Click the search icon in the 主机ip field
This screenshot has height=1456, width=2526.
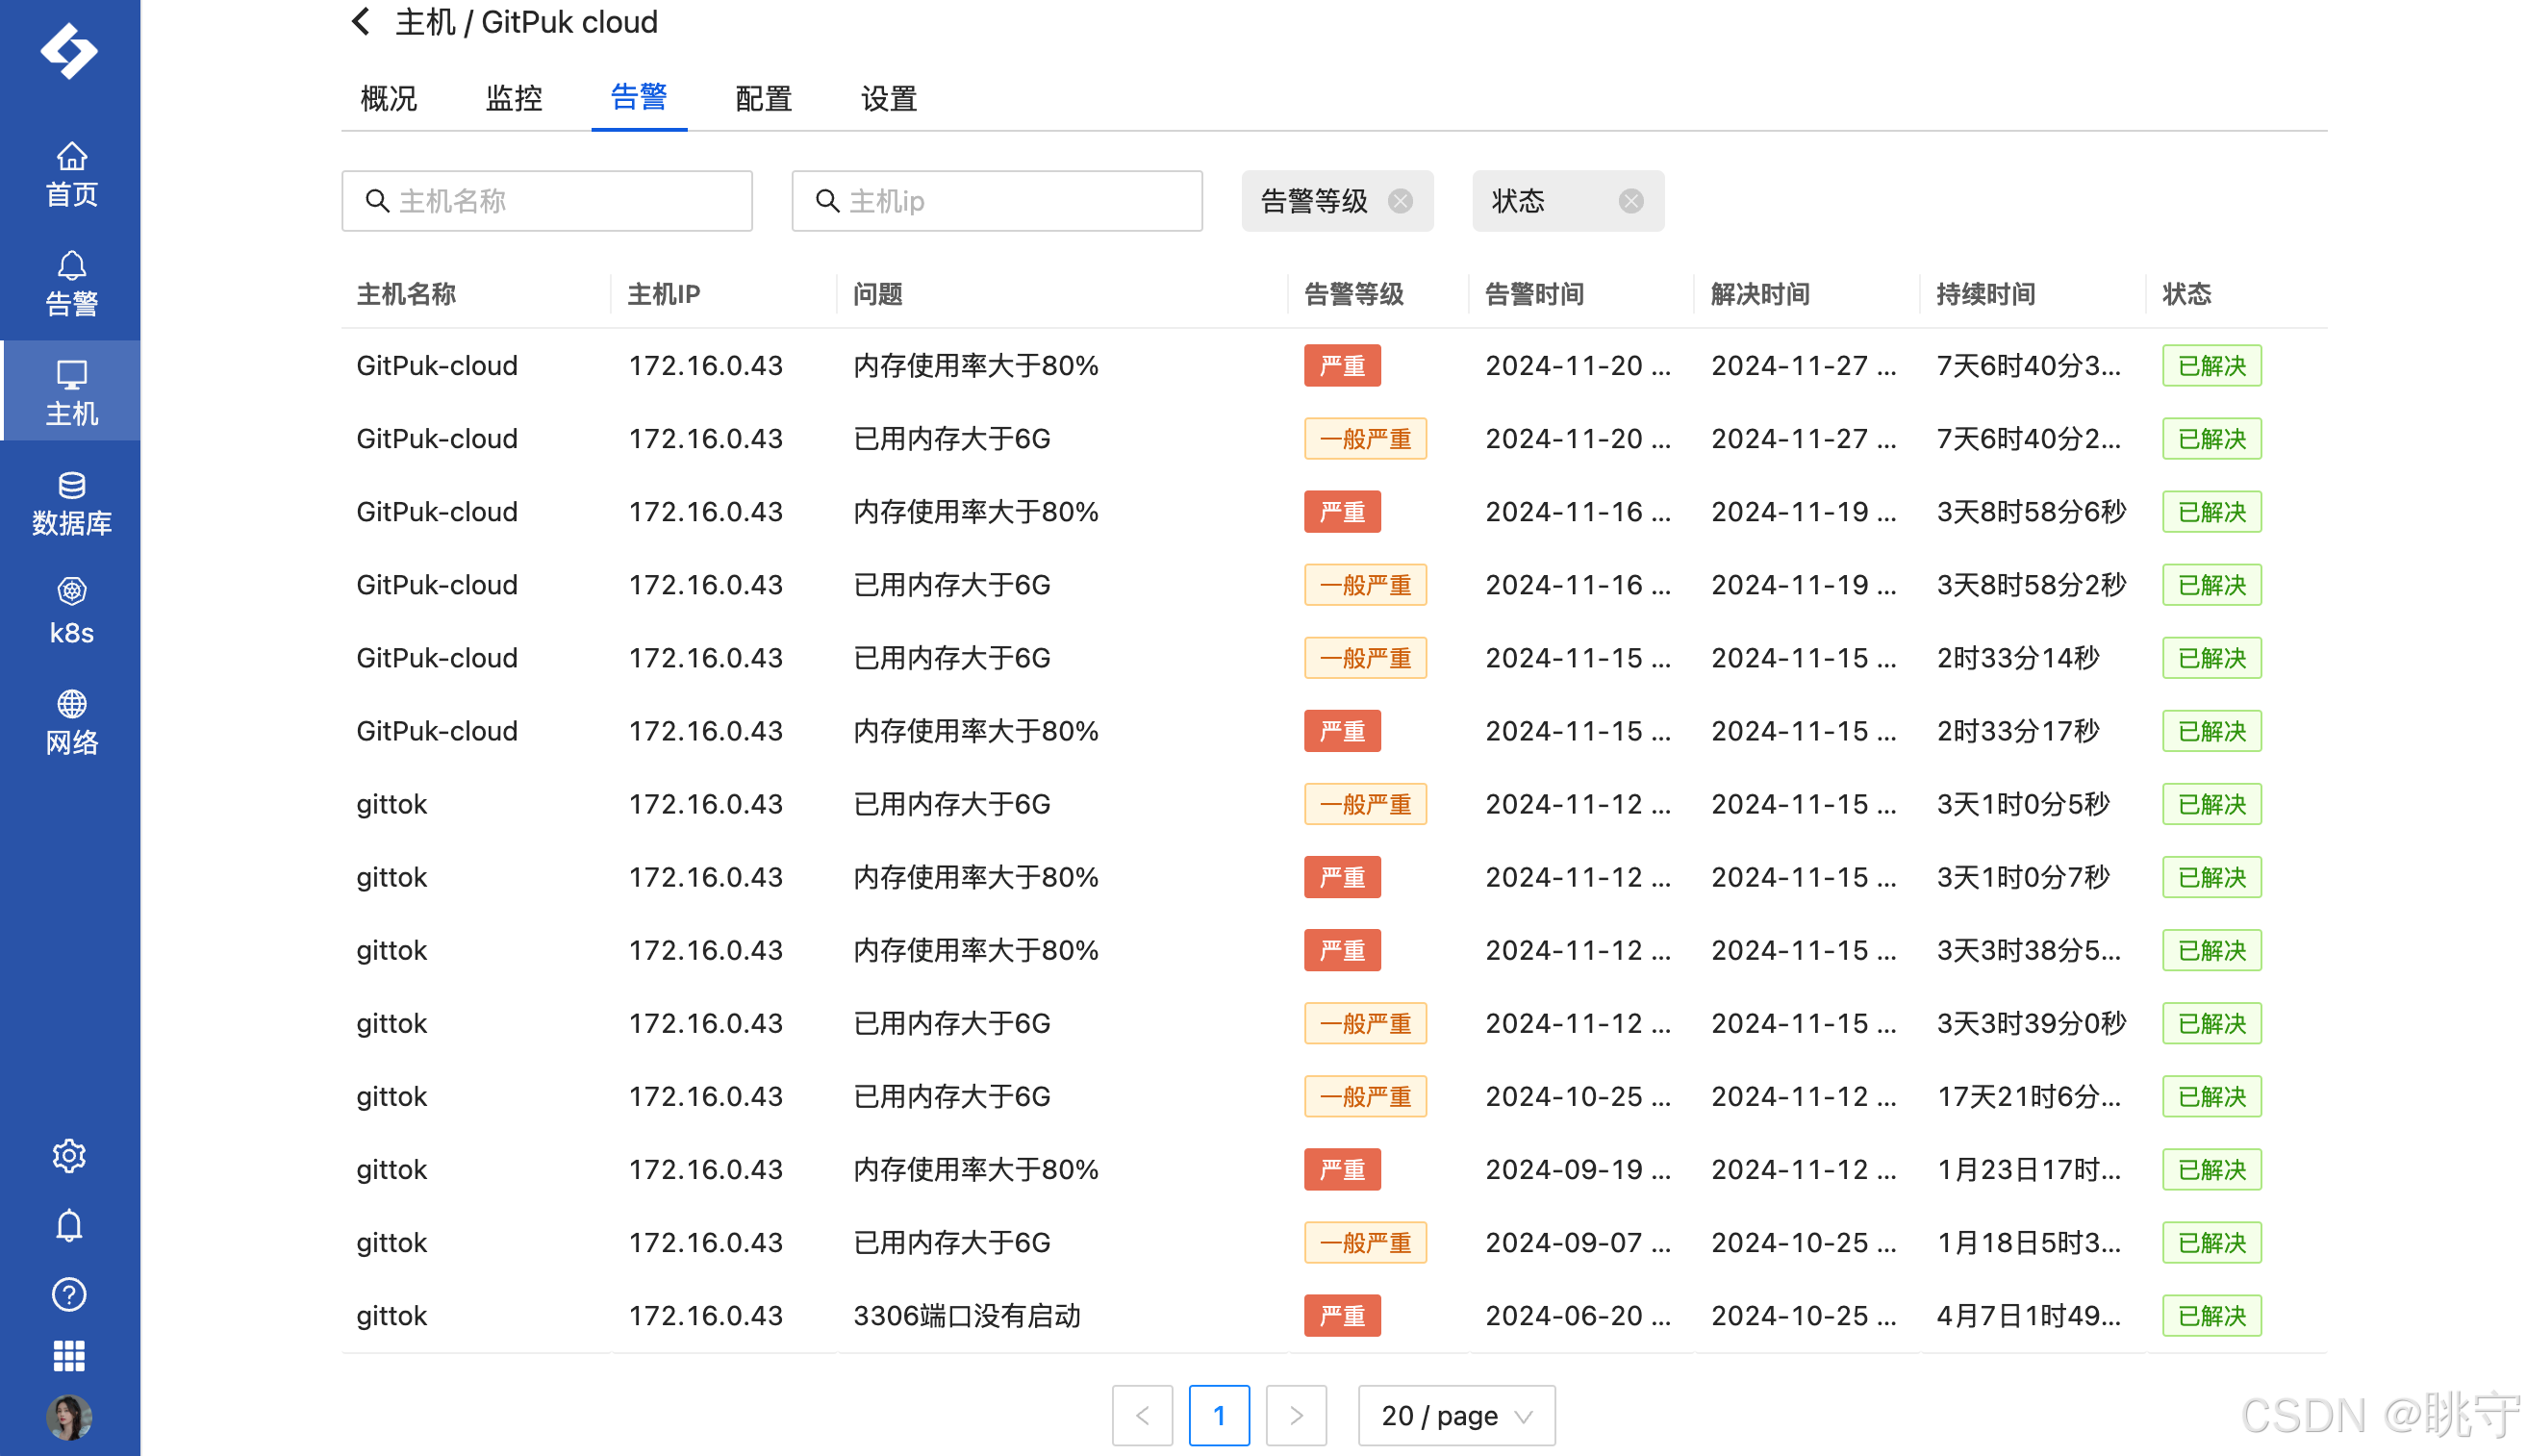pos(827,201)
